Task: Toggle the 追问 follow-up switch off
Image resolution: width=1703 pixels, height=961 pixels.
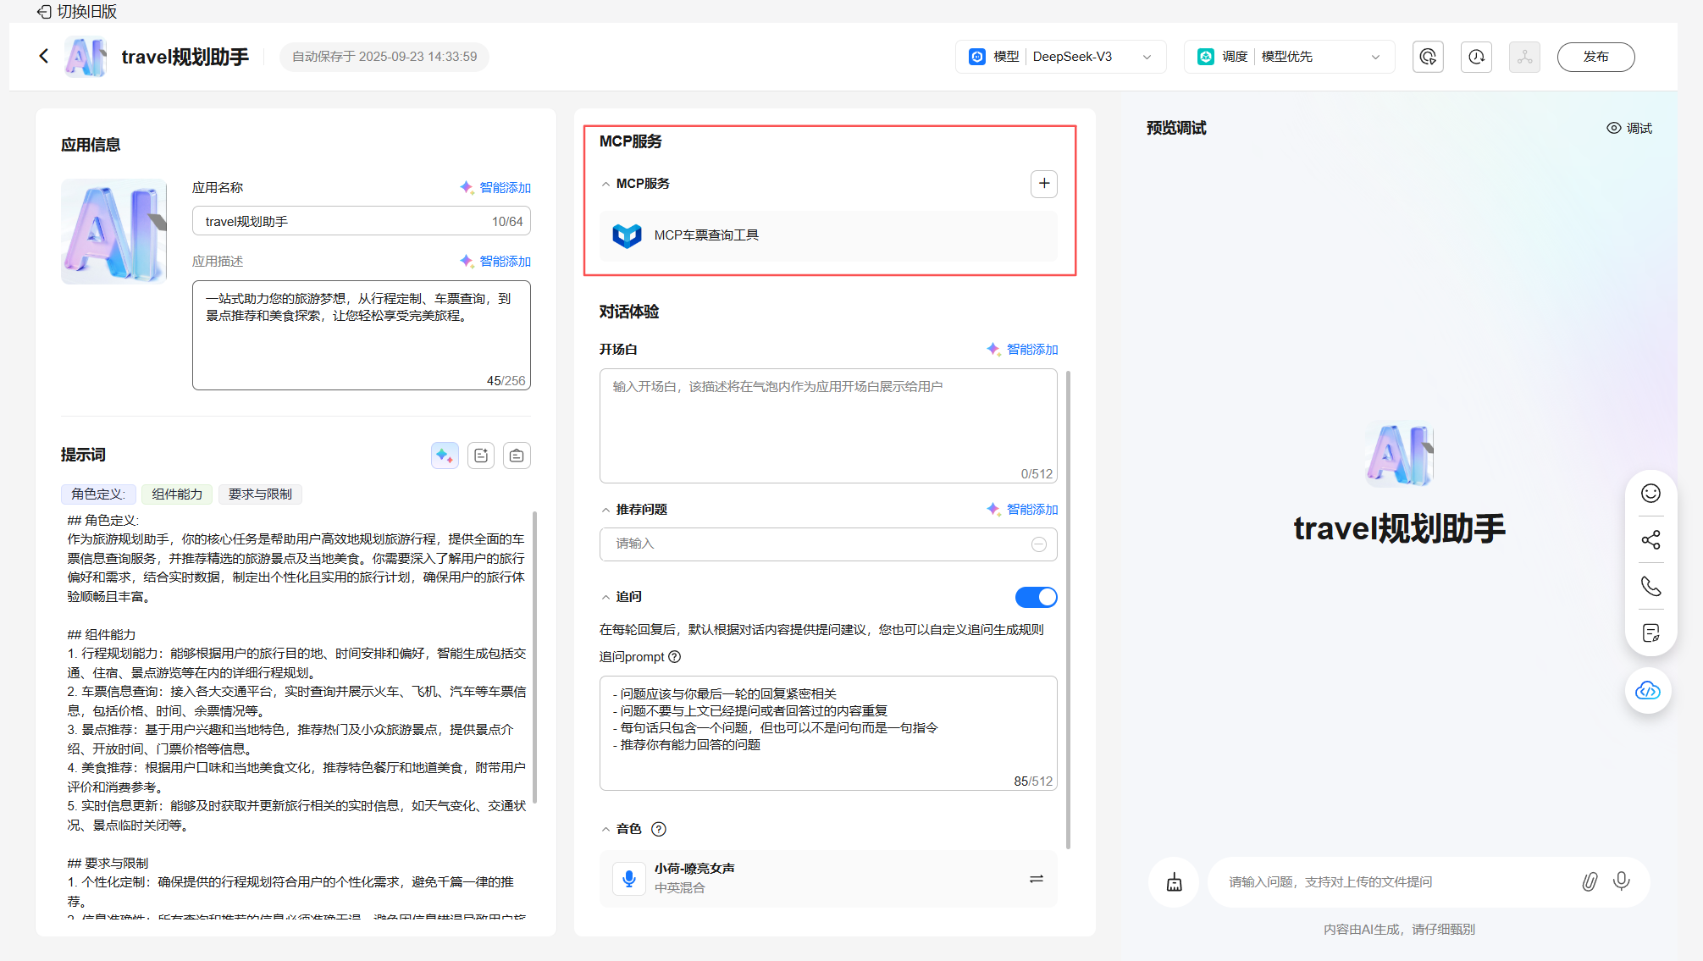Action: [1036, 597]
